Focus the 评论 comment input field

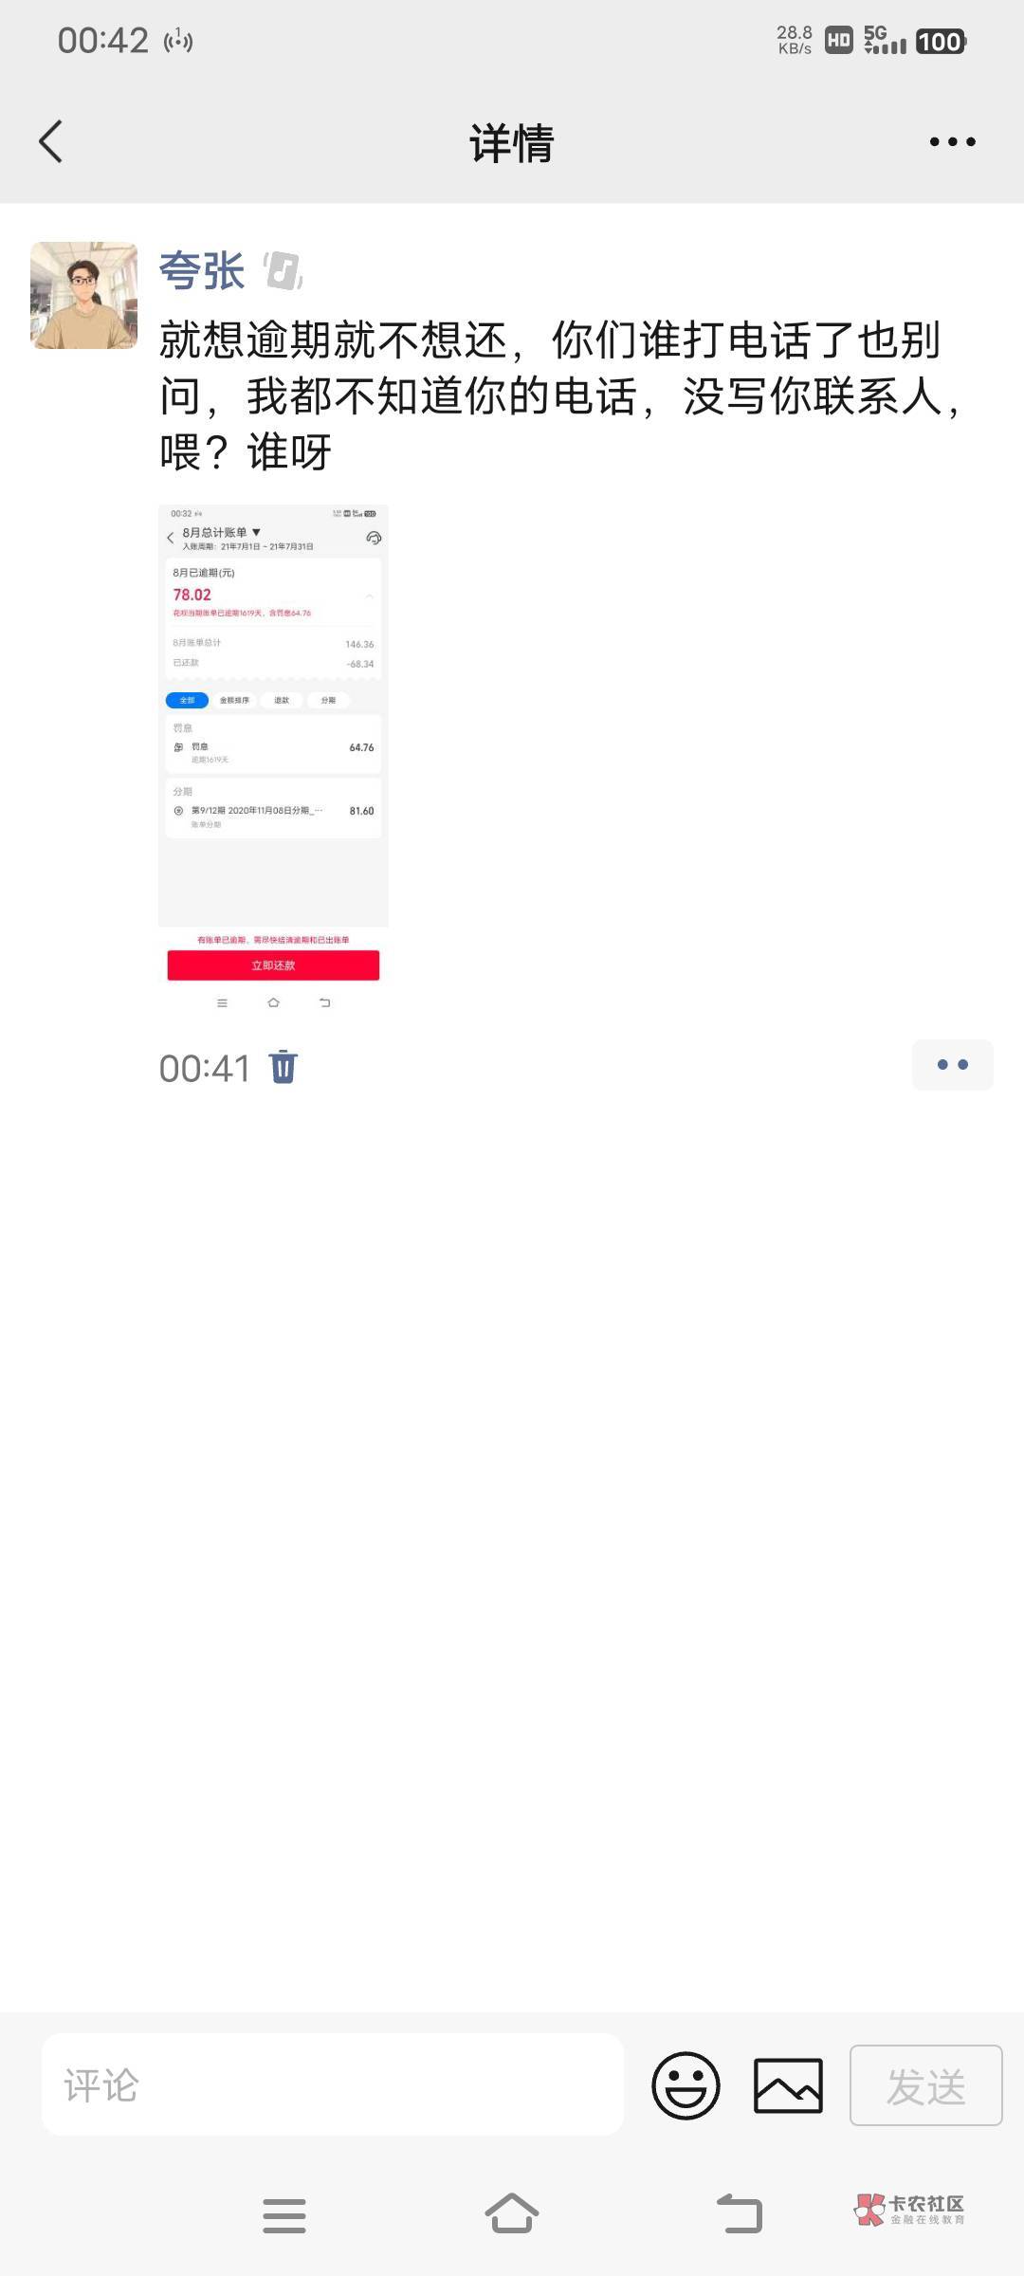[333, 2084]
